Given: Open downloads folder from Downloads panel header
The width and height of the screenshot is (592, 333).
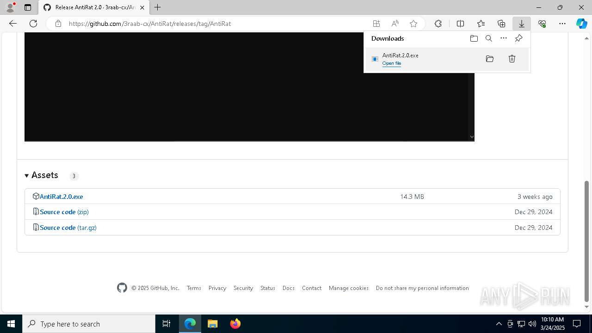Looking at the screenshot, I should (x=474, y=38).
